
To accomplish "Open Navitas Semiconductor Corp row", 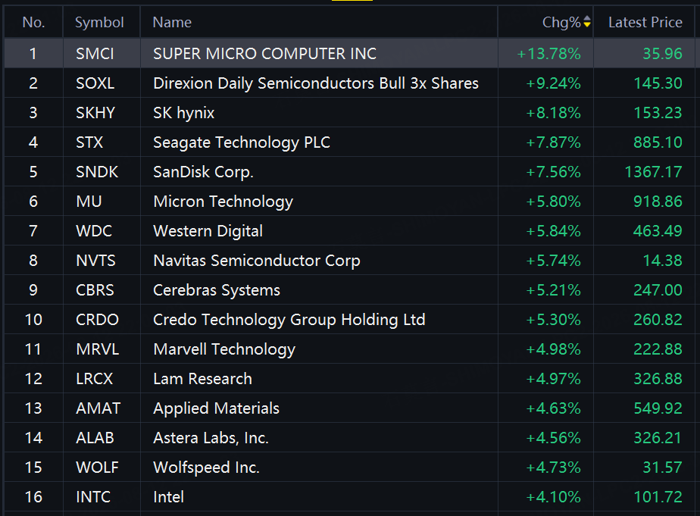I will click(x=349, y=260).
